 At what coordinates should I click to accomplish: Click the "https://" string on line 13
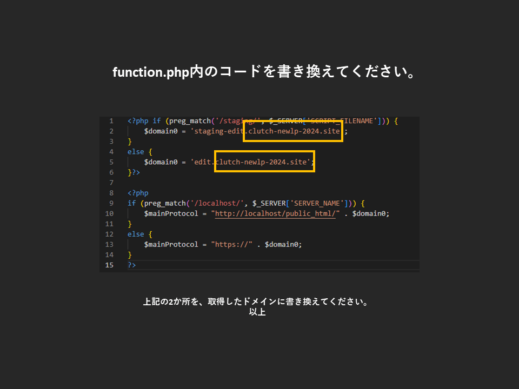tap(232, 244)
